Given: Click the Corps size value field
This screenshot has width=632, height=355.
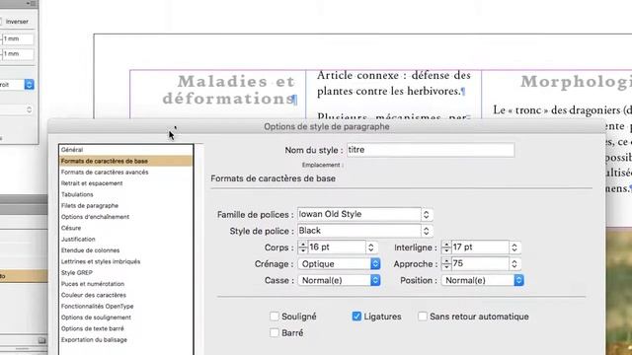Looking at the screenshot, I should (x=337, y=248).
